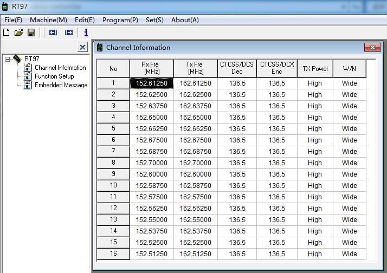
Task: Open Embedded Message from the tree
Action: click(61, 85)
